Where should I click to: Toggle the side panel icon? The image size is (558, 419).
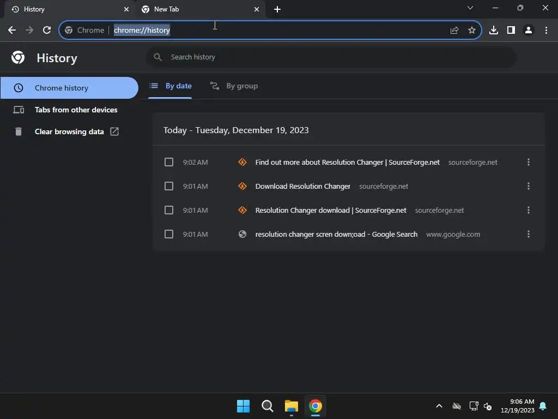(x=511, y=30)
